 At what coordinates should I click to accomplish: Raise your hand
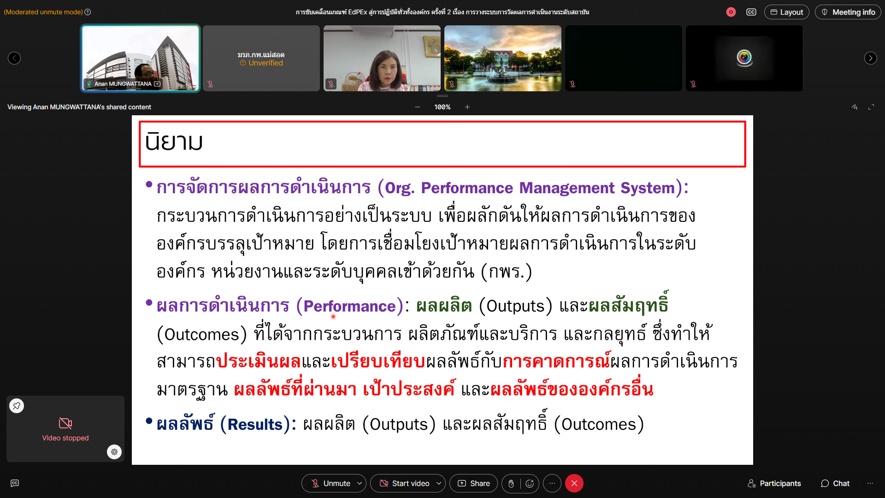[x=511, y=483]
